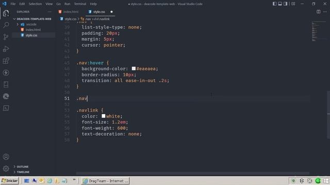The image size is (330, 185).
Task: Expand quick launch overflow chevron
Action: coord(74,180)
